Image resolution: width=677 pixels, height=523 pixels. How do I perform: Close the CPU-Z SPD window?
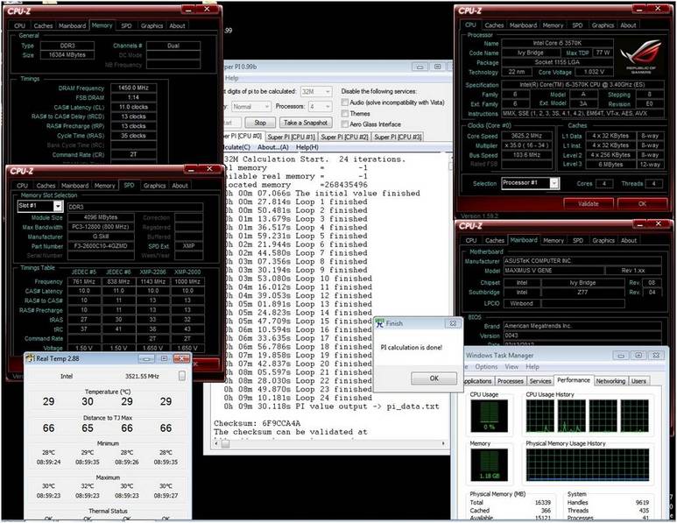coord(209,169)
